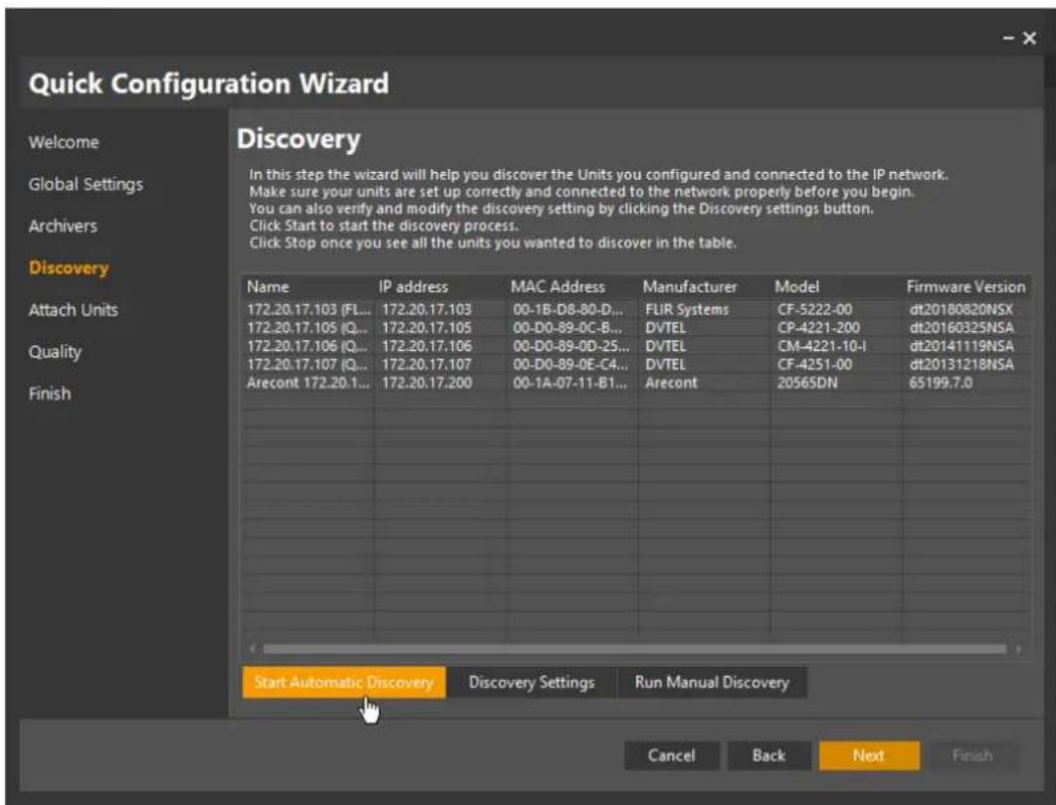Proceed with the Next button
This screenshot has height=805, width=1056.
869,756
